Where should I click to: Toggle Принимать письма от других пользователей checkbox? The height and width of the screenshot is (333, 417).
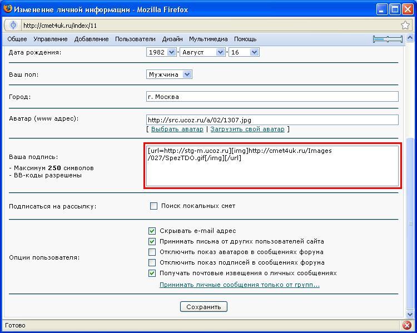pyautogui.click(x=152, y=241)
